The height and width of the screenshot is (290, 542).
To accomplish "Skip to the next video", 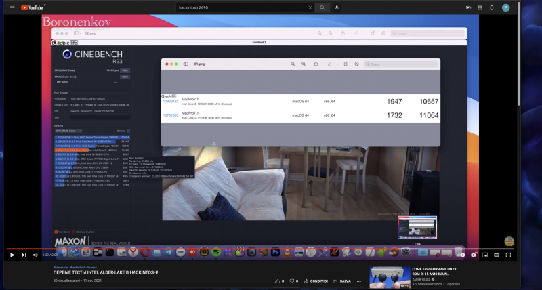I will (24, 255).
